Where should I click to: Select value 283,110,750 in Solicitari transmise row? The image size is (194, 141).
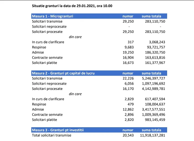155,21
